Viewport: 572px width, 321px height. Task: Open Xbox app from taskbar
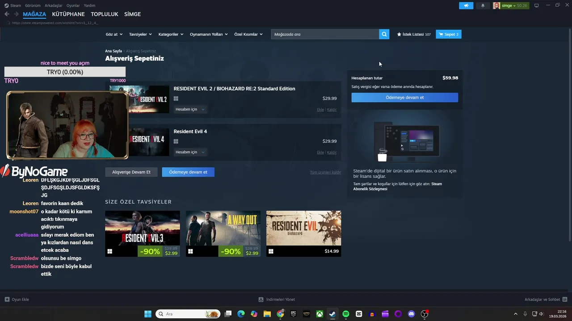(320, 314)
